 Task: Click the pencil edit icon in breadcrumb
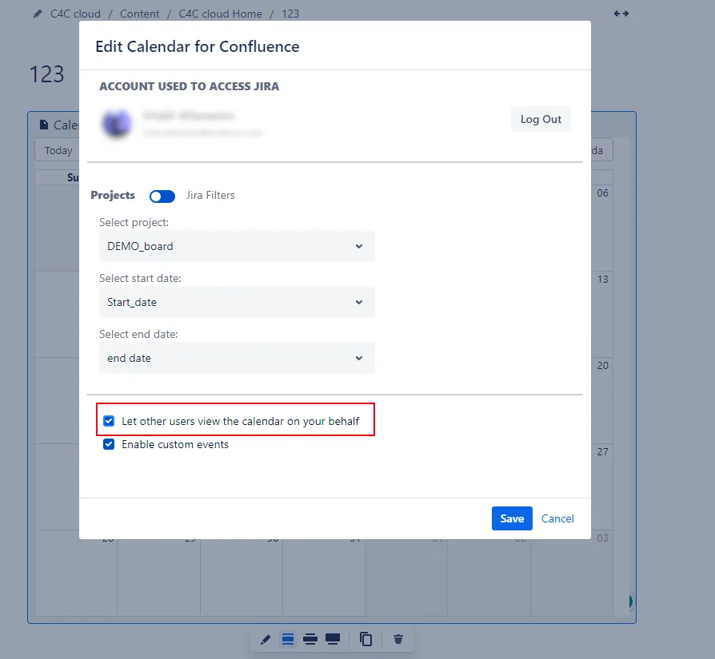click(x=38, y=14)
